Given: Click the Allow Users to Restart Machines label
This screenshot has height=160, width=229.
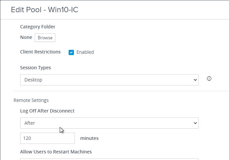Looking at the screenshot, I should click(56, 152).
